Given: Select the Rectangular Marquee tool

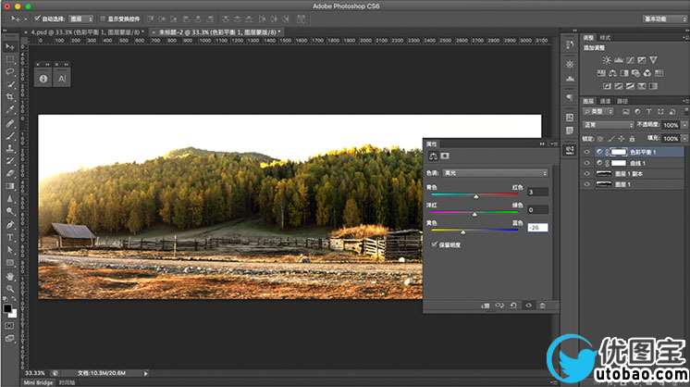Looking at the screenshot, I should 10,57.
